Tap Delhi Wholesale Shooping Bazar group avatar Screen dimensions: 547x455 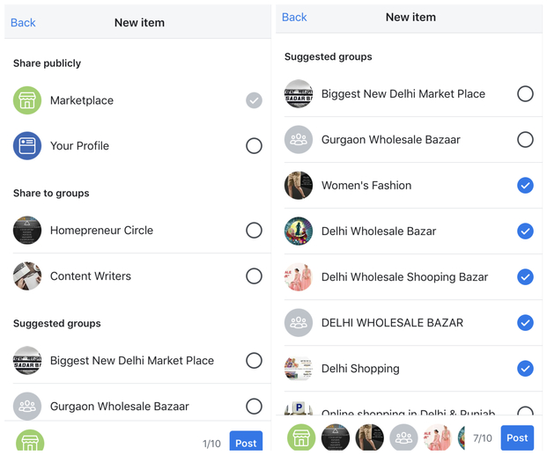point(299,277)
